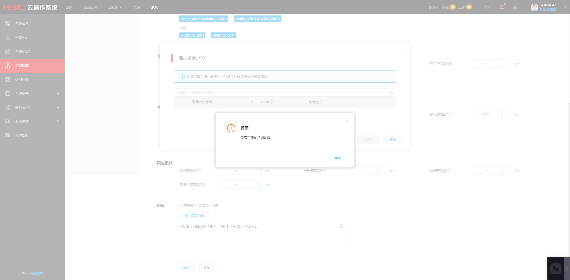
Task: Click the 访问控制 sidebar icon
Action: point(8,80)
